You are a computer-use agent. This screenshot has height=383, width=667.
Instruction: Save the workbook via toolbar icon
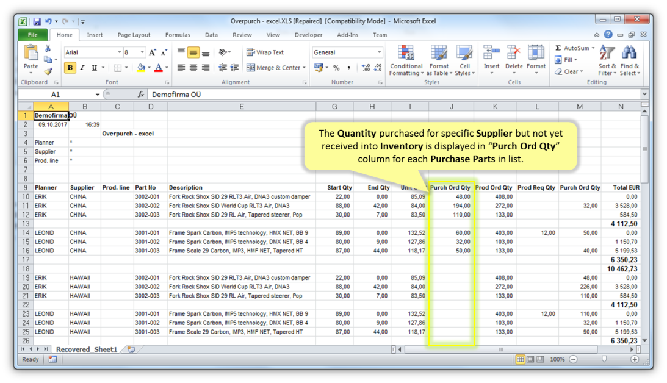tap(37, 21)
